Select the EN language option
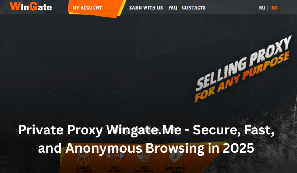The image size is (297, 173). [274, 8]
